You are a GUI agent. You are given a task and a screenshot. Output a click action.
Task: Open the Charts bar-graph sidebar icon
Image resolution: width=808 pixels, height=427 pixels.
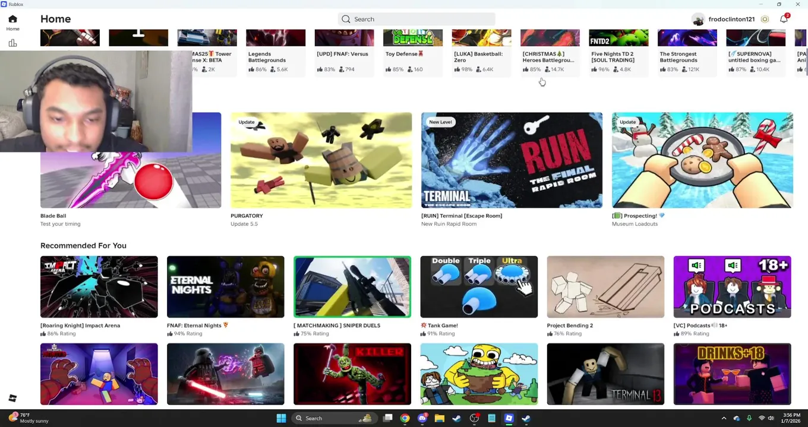click(x=12, y=43)
